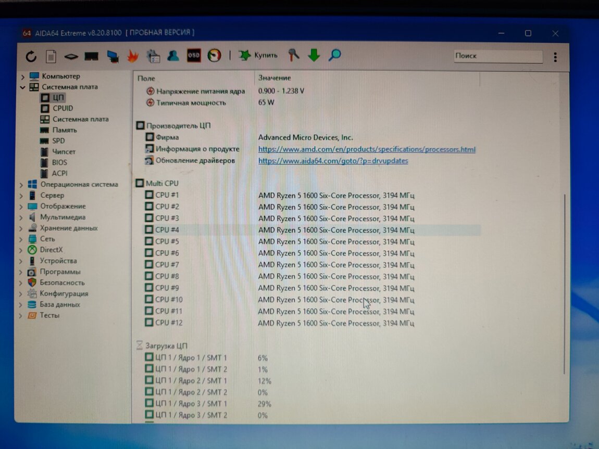Image resolution: width=599 pixels, height=449 pixels.
Task: Open the amd.com processor specifications link
Action: 367,149
